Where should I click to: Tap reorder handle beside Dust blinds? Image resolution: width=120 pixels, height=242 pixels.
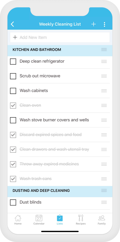(104, 202)
